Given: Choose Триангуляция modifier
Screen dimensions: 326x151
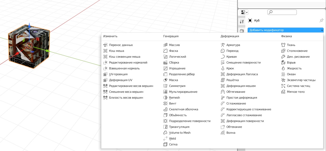Looking at the screenshot, I should coord(176,127).
